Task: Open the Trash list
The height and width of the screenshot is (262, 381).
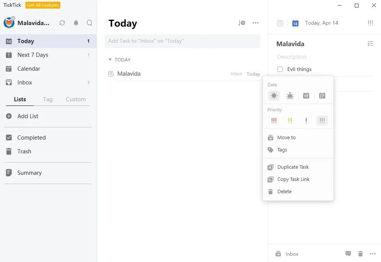Action: [48, 151]
